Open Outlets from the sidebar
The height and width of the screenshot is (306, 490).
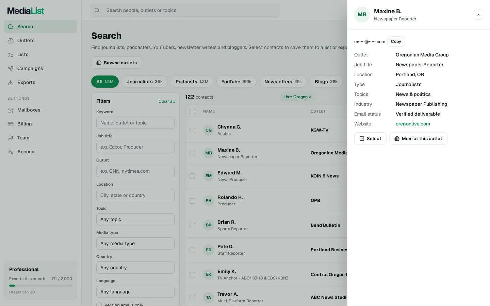[x=40, y=40]
